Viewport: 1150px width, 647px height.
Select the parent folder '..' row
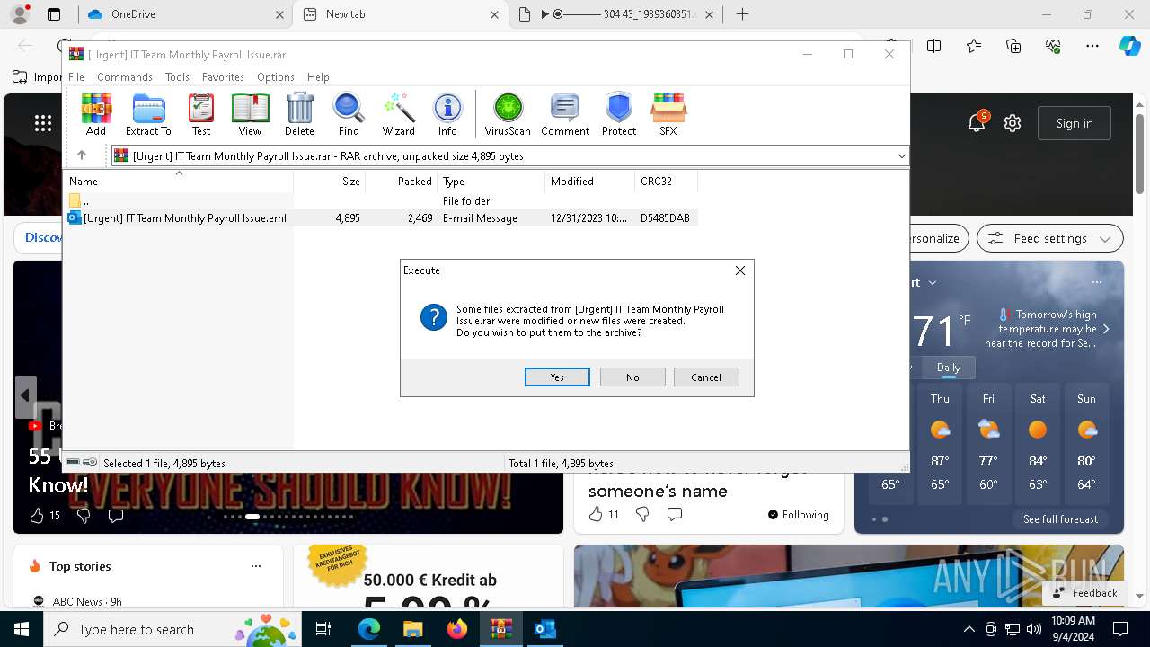[382, 201]
